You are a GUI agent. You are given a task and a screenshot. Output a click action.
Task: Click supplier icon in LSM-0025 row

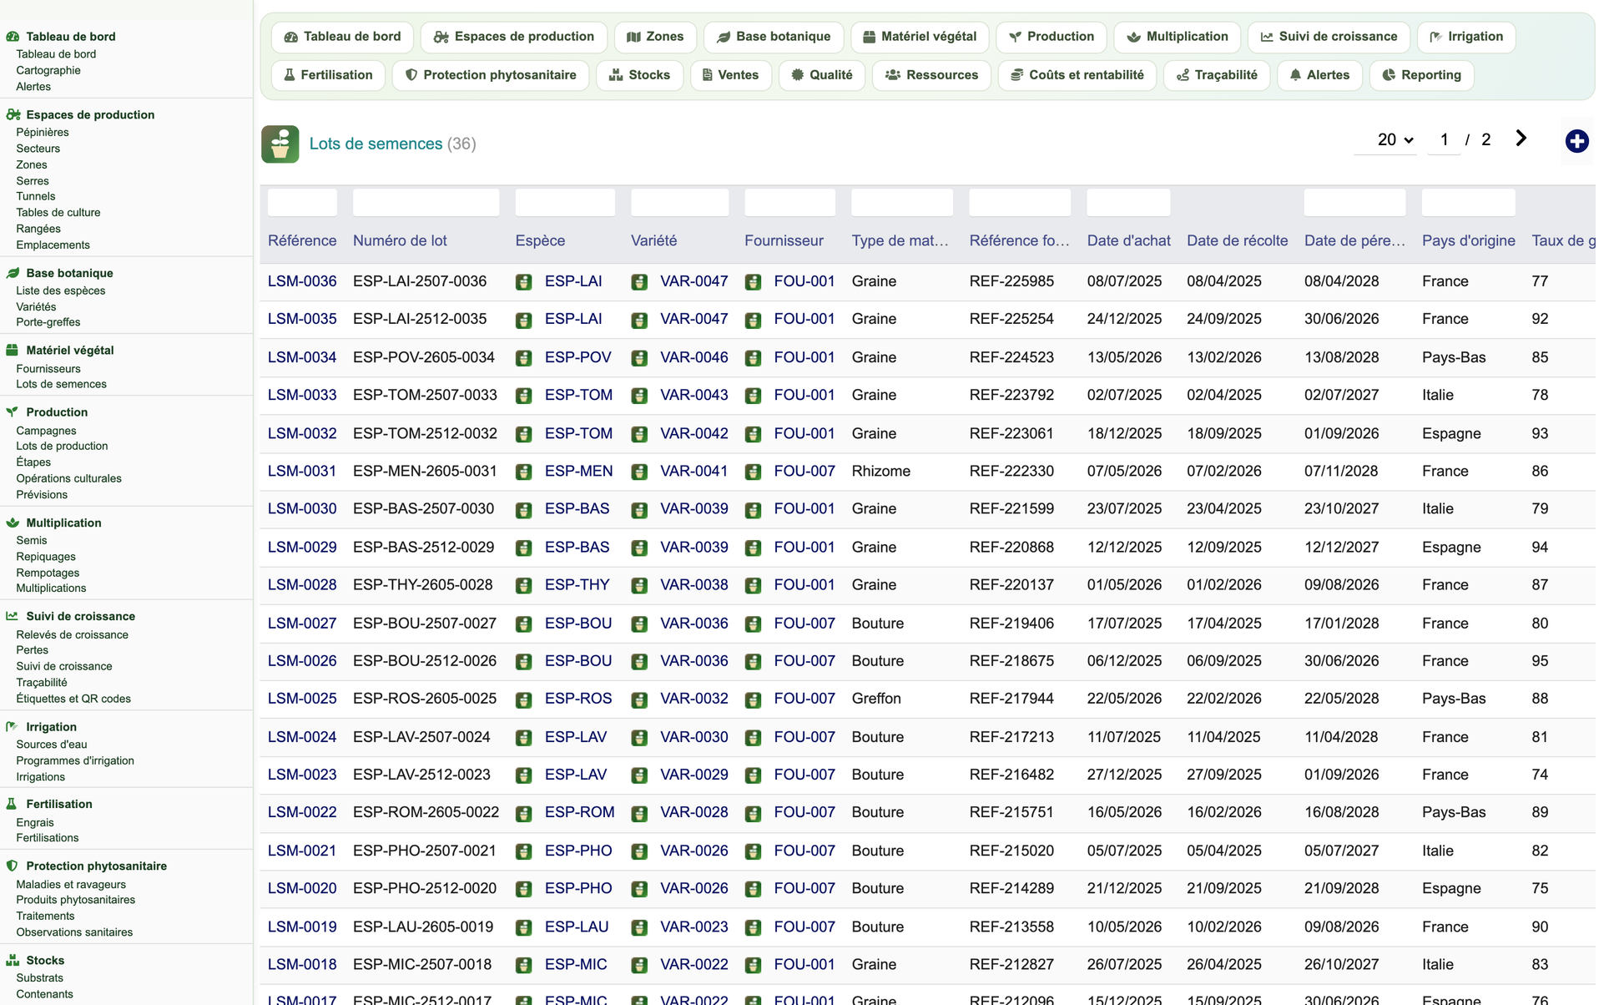pyautogui.click(x=753, y=699)
